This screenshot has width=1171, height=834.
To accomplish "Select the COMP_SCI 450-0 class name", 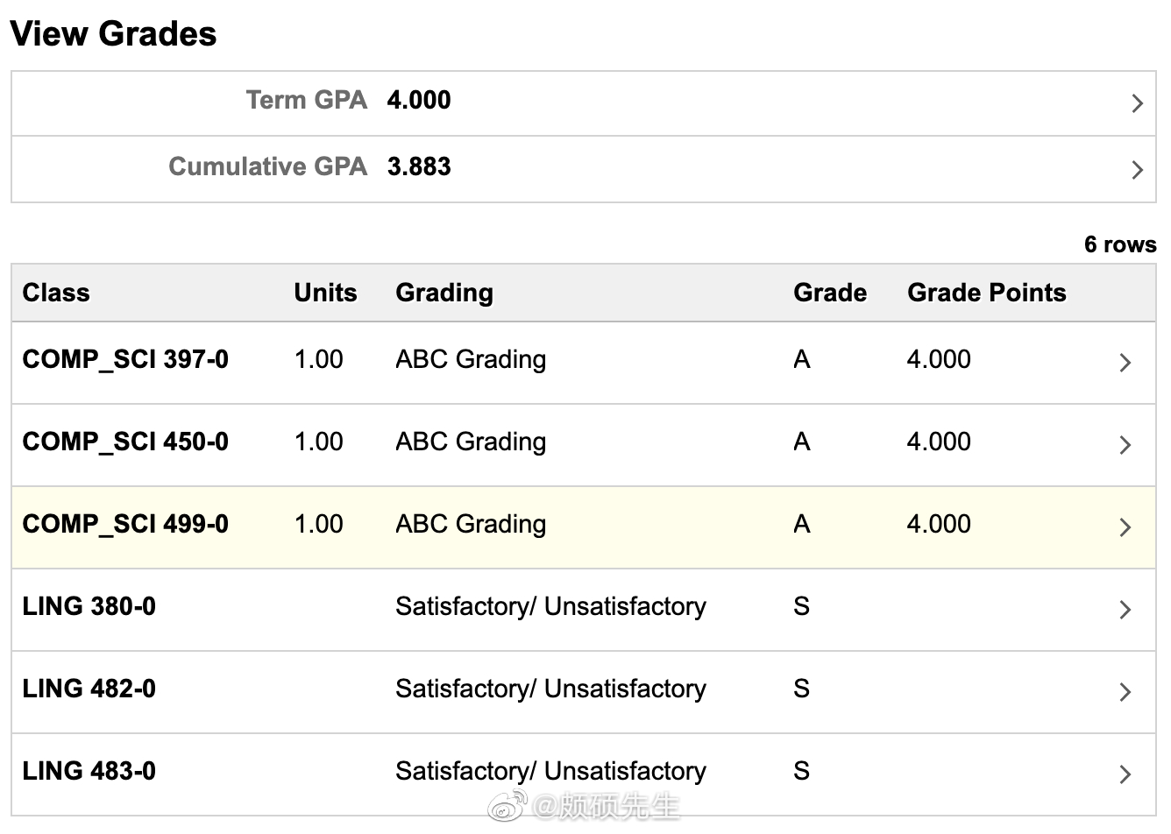I will coord(125,442).
